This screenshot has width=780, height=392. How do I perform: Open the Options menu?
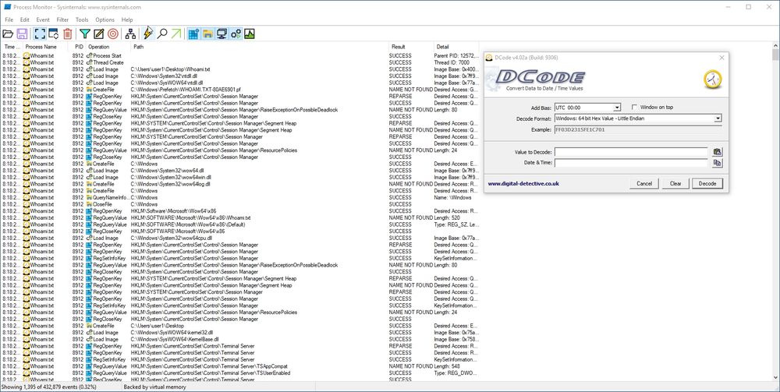105,20
